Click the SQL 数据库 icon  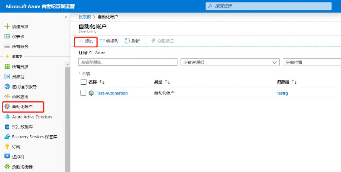(7, 127)
